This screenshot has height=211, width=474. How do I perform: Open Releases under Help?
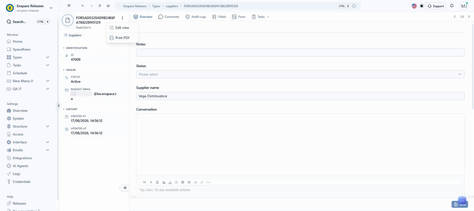click(x=19, y=203)
